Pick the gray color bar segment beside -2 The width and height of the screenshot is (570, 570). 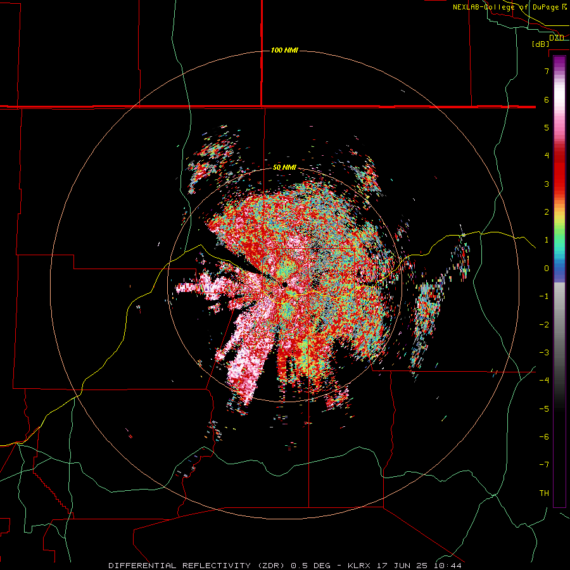click(559, 324)
